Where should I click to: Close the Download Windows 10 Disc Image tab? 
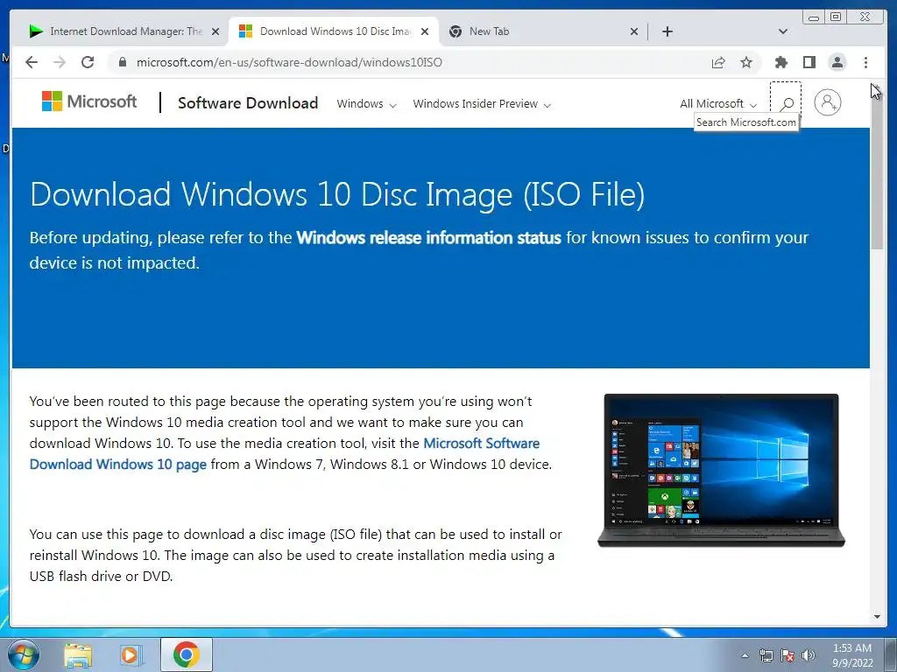click(x=425, y=31)
